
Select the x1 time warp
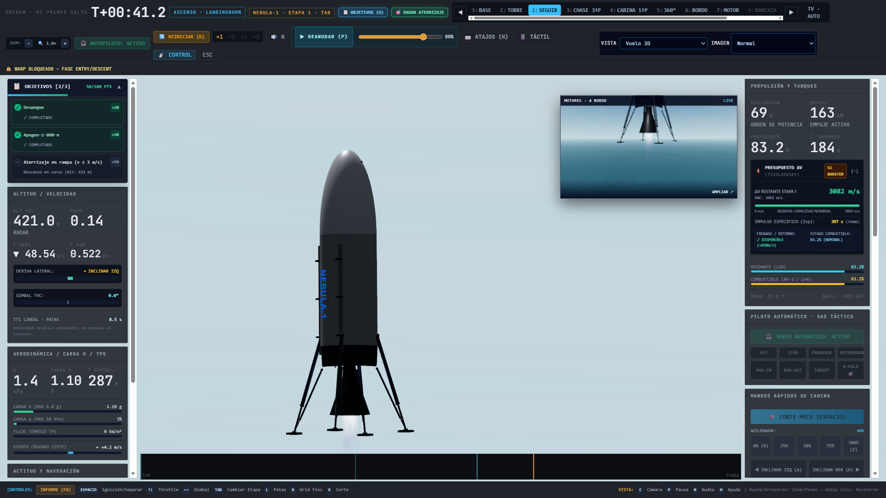[x=220, y=37]
